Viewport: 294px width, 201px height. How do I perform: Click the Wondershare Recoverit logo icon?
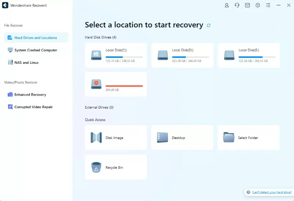click(x=5, y=5)
